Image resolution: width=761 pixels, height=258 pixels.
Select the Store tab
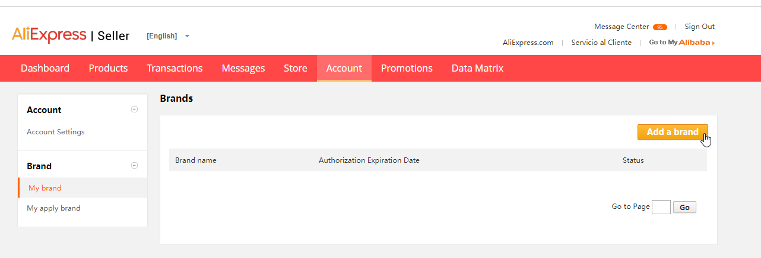pyautogui.click(x=295, y=68)
